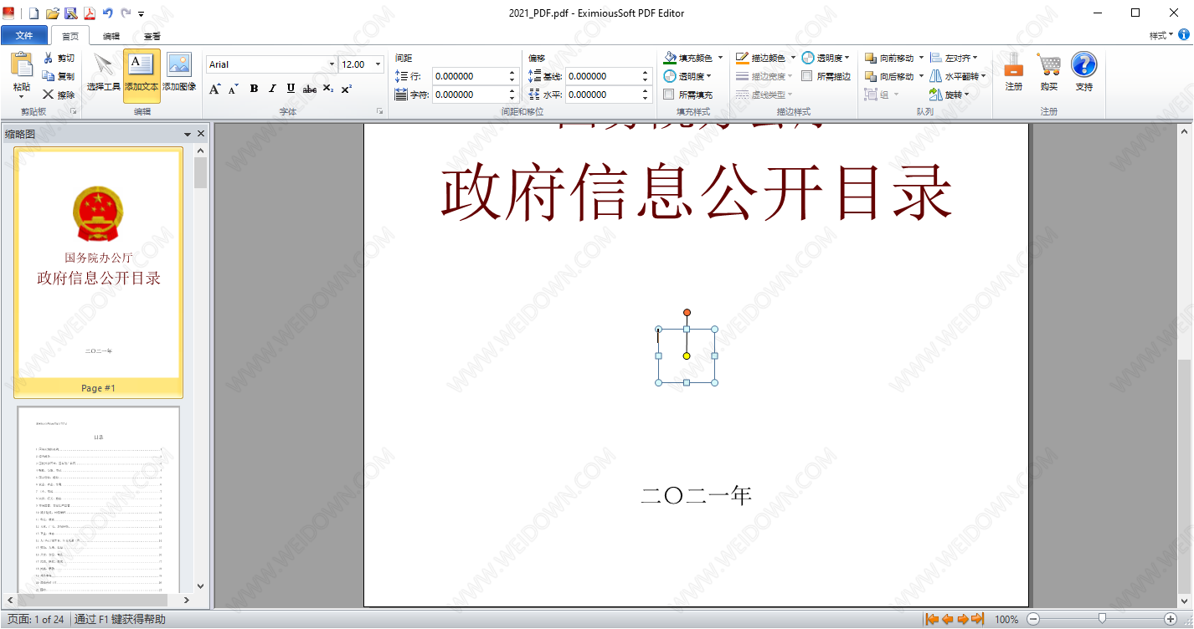The height and width of the screenshot is (629, 1194).
Task: Open the 样式 style menu
Action: [1161, 36]
